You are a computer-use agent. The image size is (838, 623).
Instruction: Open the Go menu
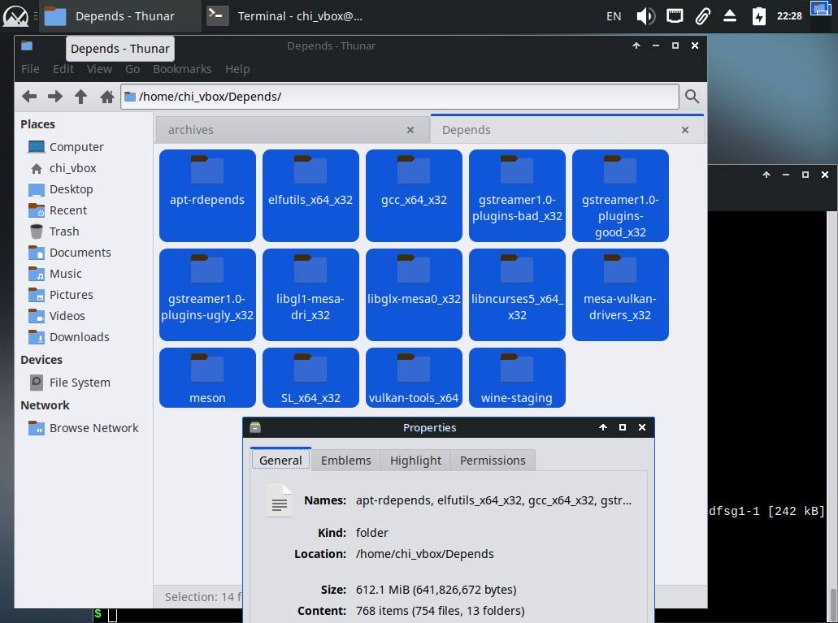(x=132, y=69)
